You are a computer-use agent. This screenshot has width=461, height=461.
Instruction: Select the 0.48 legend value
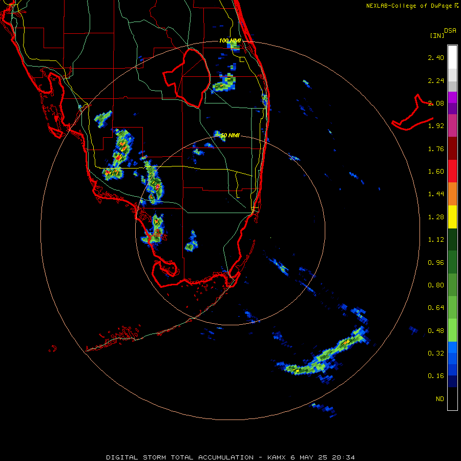436,331
